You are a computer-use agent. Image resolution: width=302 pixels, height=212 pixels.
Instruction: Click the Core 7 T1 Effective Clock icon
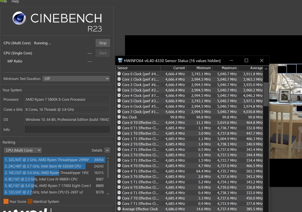pos(119,203)
